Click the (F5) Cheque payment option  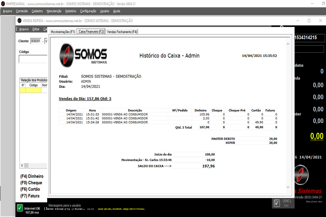31,183
